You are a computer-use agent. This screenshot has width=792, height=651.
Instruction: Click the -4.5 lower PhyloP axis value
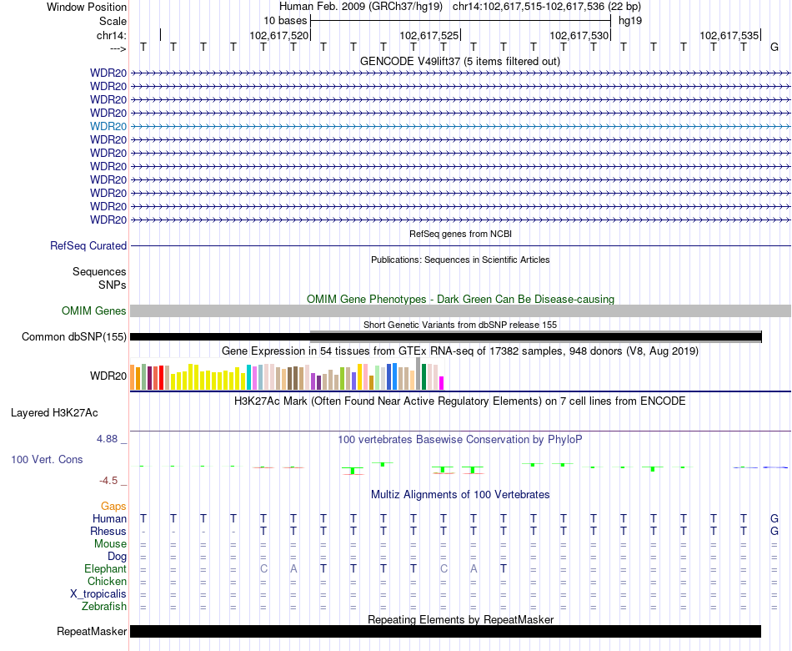point(108,481)
